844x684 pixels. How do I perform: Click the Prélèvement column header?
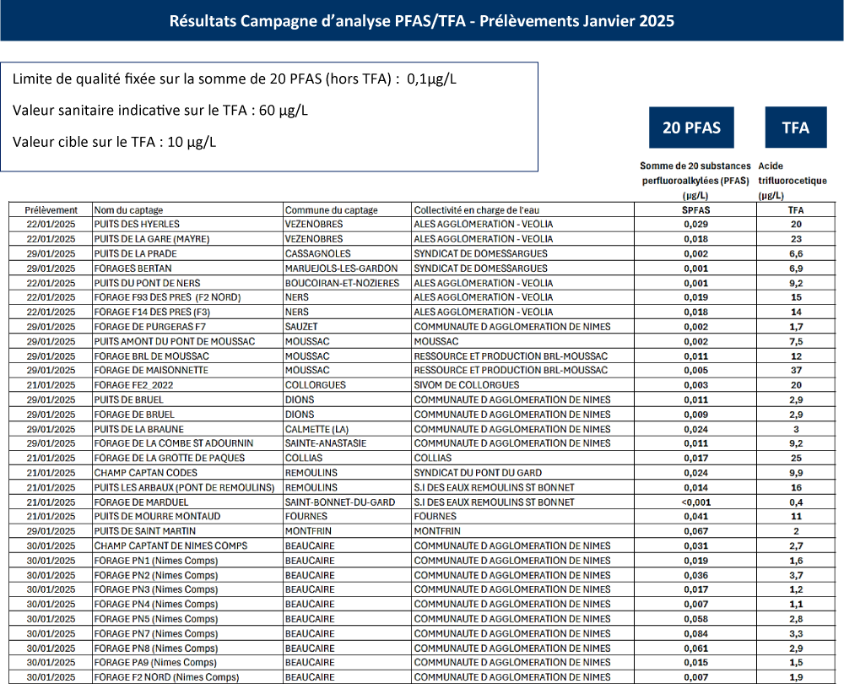pyautogui.click(x=51, y=210)
